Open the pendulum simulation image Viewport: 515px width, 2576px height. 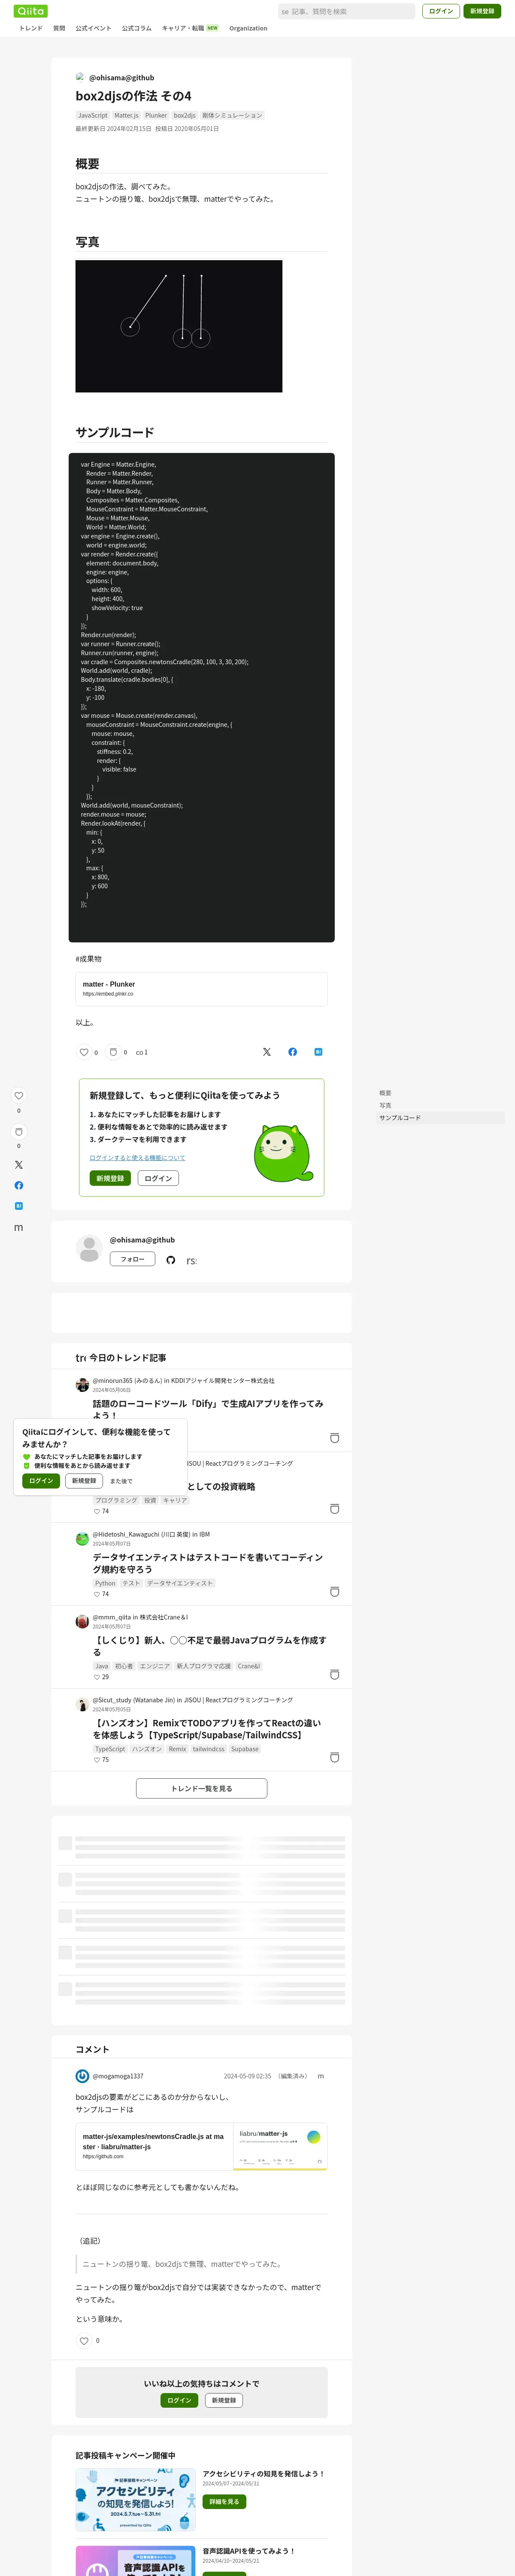click(x=179, y=326)
